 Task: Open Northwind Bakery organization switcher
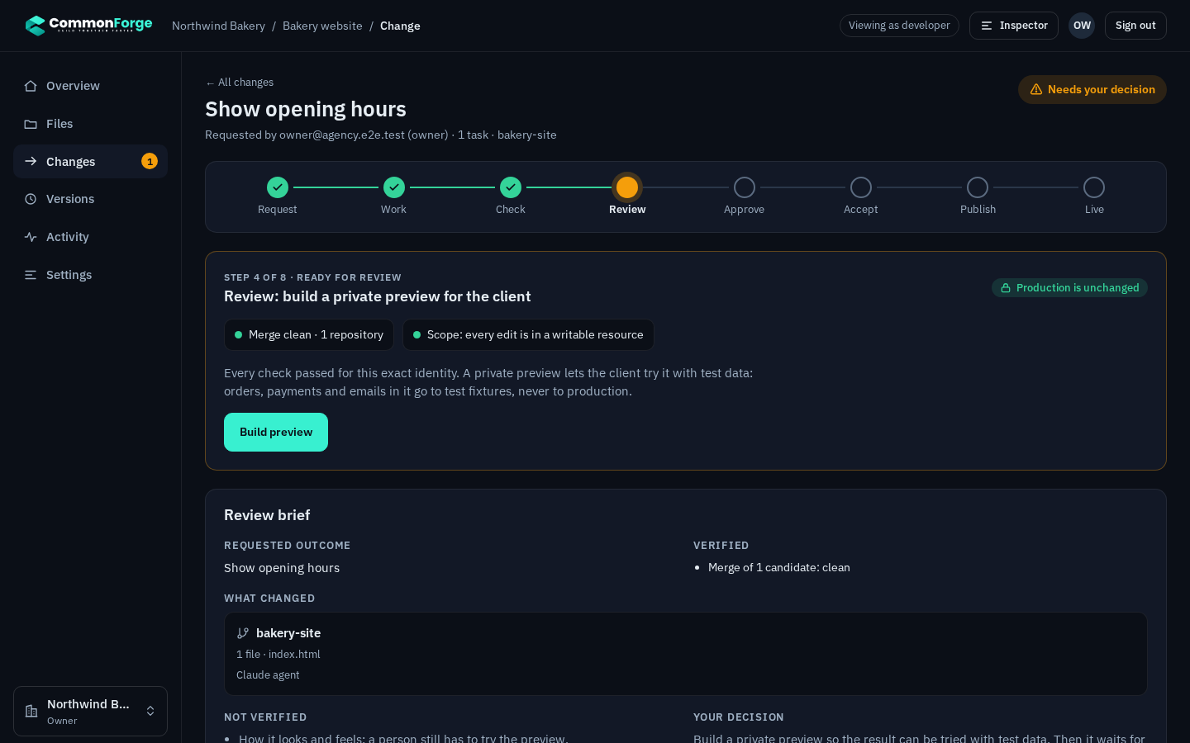coord(90,711)
